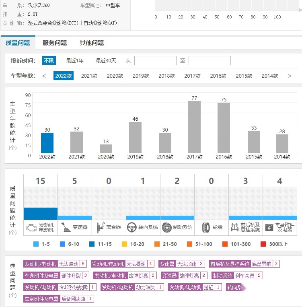Click the 沃尔沃S60 car series name
This screenshot has height=307, width=302.
click(39, 5)
